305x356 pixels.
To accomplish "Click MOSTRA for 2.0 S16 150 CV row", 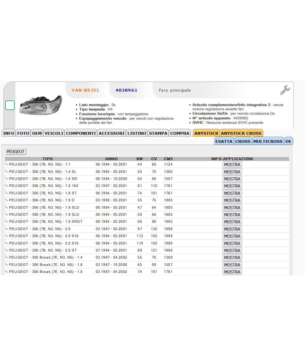I will click(232, 243).
